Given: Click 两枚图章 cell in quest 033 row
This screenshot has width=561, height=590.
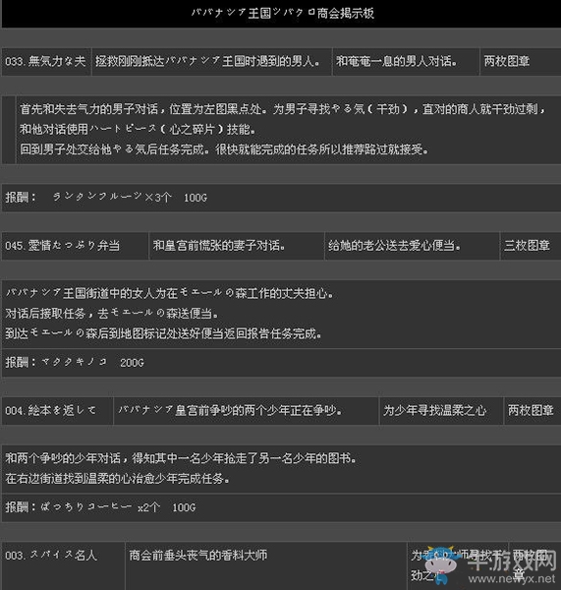Looking at the screenshot, I should (x=521, y=62).
